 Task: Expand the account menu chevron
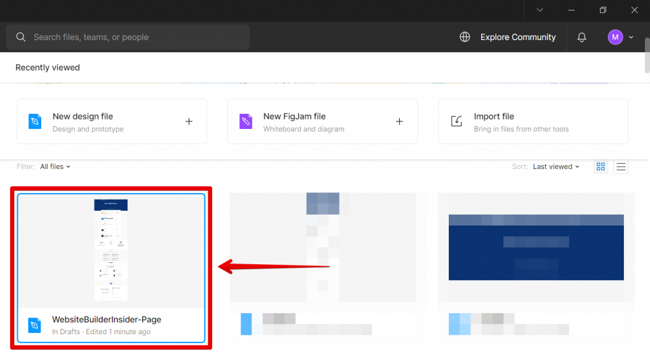pos(631,37)
